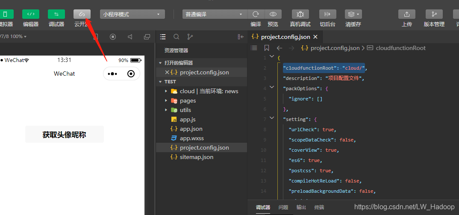The image size is (459, 215).
Task: Click the "postcss" key on line 12
Action: pyautogui.click(x=301, y=171)
